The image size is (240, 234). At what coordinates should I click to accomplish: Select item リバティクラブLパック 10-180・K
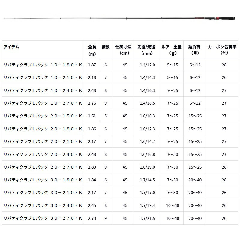pyautogui.click(x=43, y=65)
